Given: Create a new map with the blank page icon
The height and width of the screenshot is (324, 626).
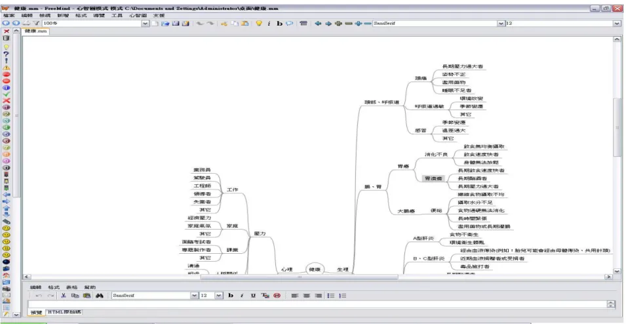Looking at the screenshot, I should [155, 24].
